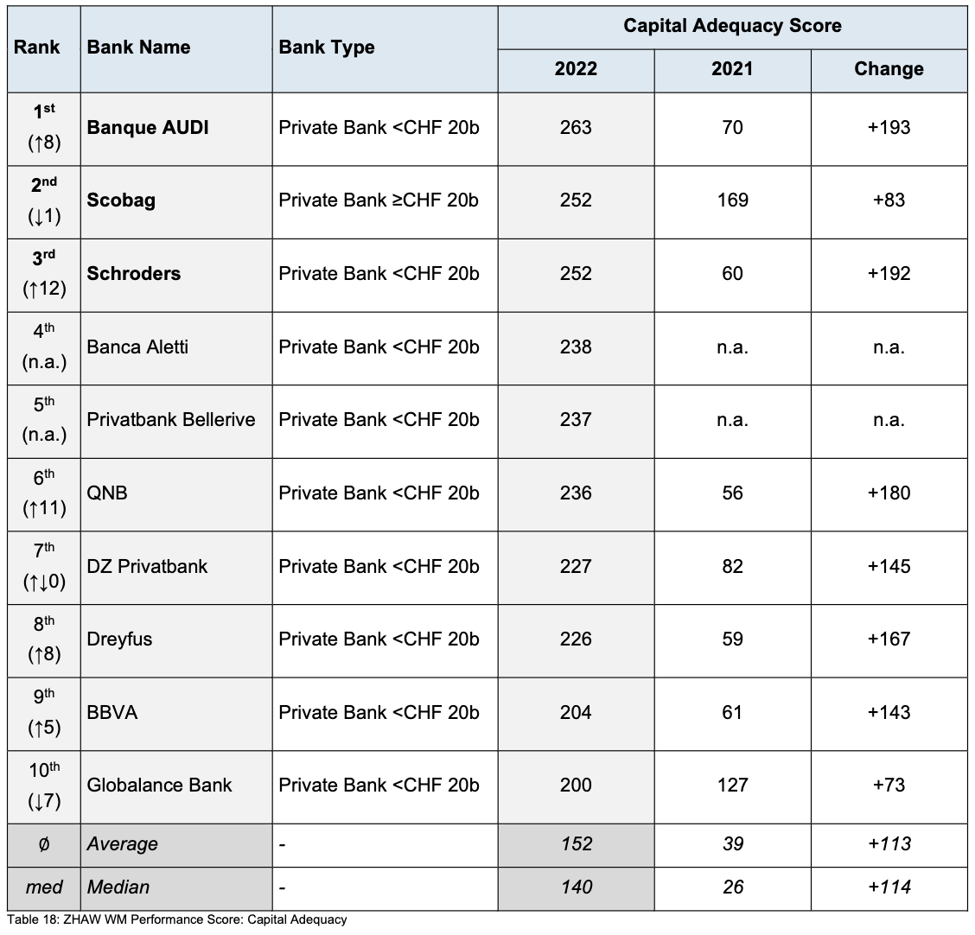This screenshot has width=975, height=935.
Task: Click the +193 change value
Action: 888,128
